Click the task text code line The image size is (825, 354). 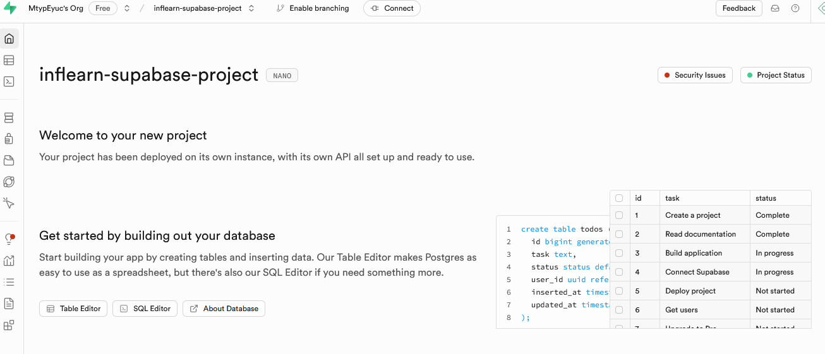pos(553,254)
